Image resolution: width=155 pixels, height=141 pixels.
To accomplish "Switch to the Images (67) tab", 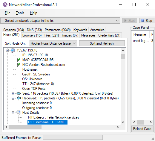I will click(x=70, y=35).
